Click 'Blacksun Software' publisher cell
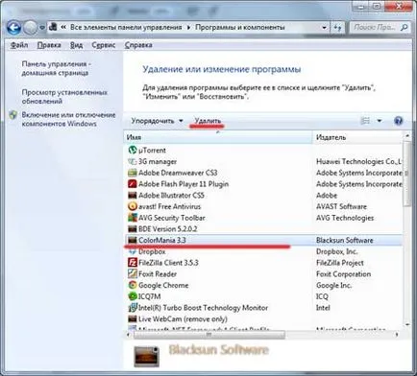 tap(345, 240)
